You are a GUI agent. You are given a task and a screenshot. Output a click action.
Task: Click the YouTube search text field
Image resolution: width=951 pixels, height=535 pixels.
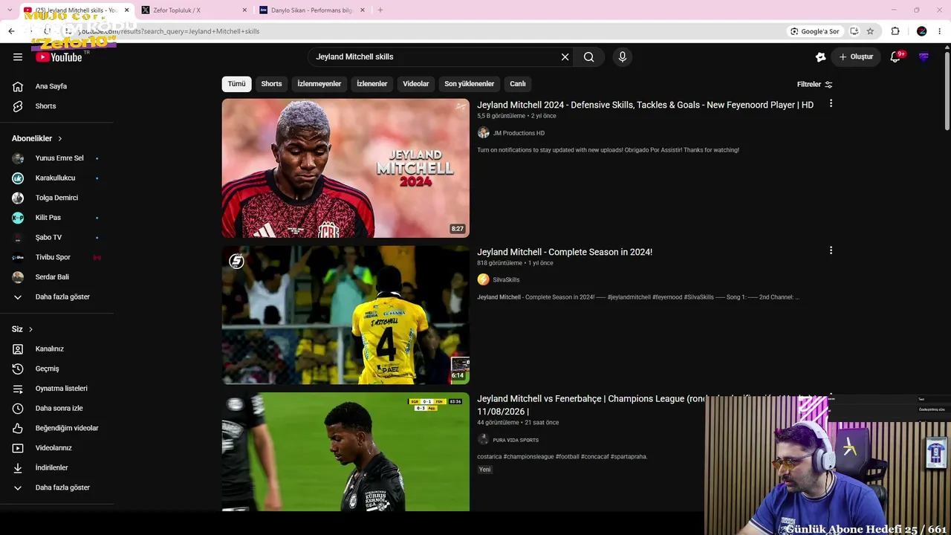[x=435, y=56]
